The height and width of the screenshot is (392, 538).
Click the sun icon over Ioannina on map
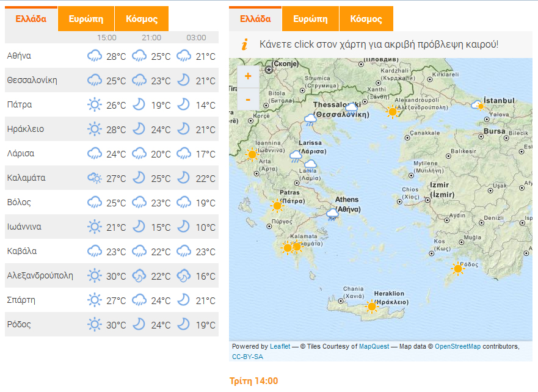pos(252,154)
